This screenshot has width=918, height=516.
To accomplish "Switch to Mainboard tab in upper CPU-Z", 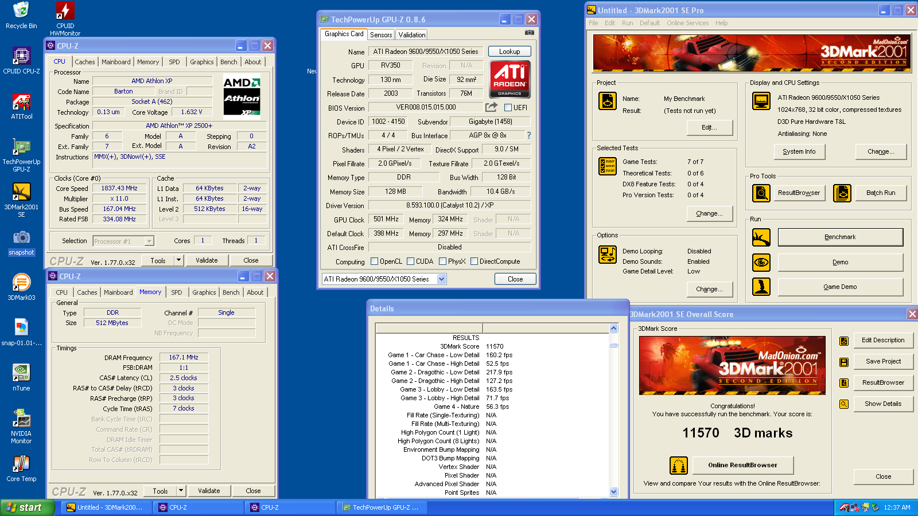I will click(x=116, y=62).
